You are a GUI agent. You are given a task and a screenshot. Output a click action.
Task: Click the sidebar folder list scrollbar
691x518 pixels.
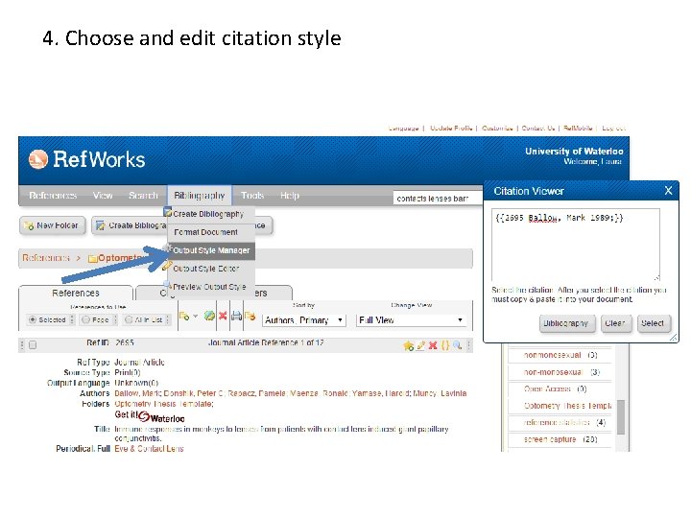click(x=621, y=416)
